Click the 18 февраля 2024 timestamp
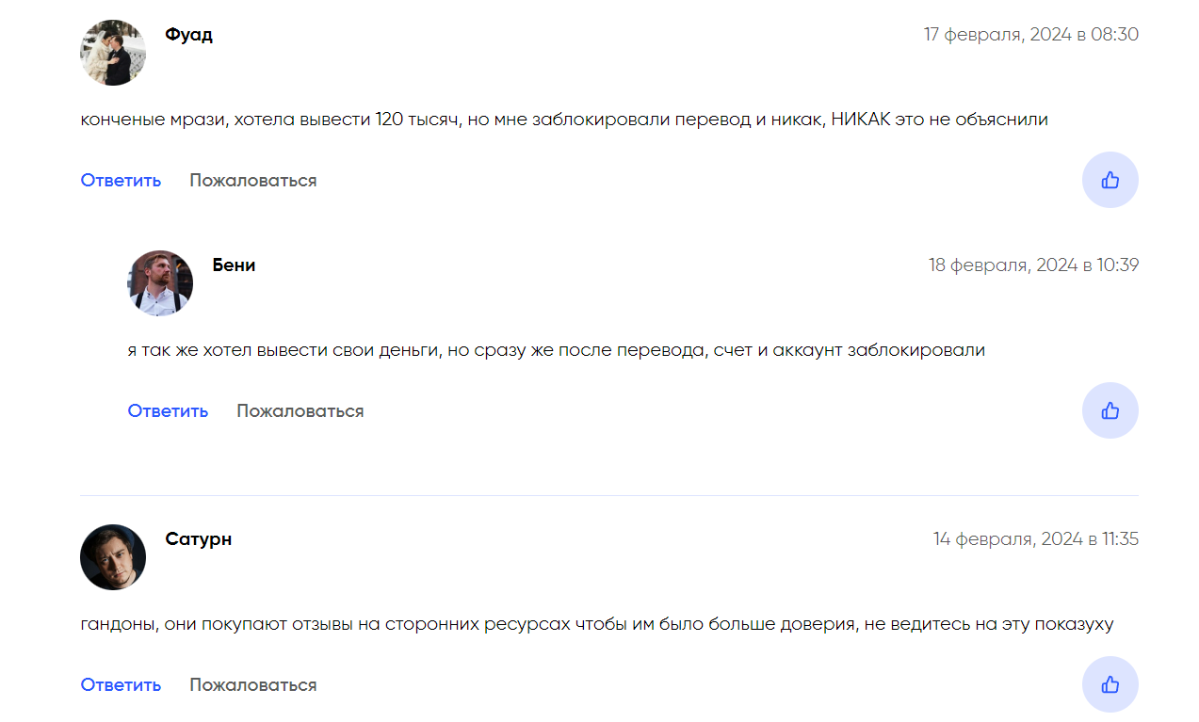 (x=1033, y=265)
